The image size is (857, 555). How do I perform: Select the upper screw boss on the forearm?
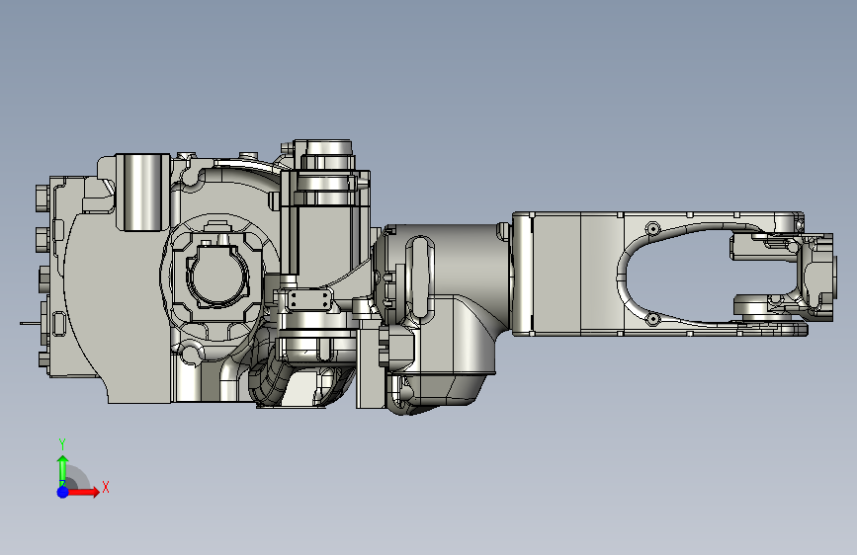coord(652,228)
